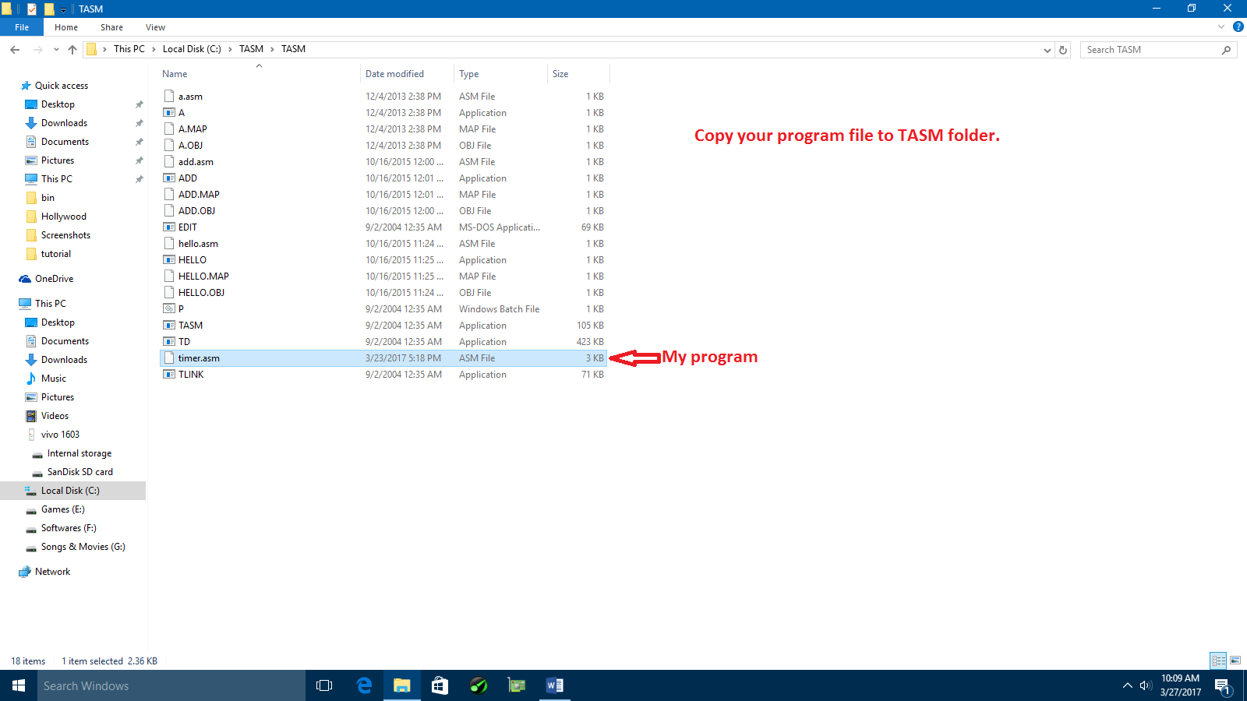Open Quick access in navigation pane
This screenshot has height=701, width=1247.
coord(62,86)
